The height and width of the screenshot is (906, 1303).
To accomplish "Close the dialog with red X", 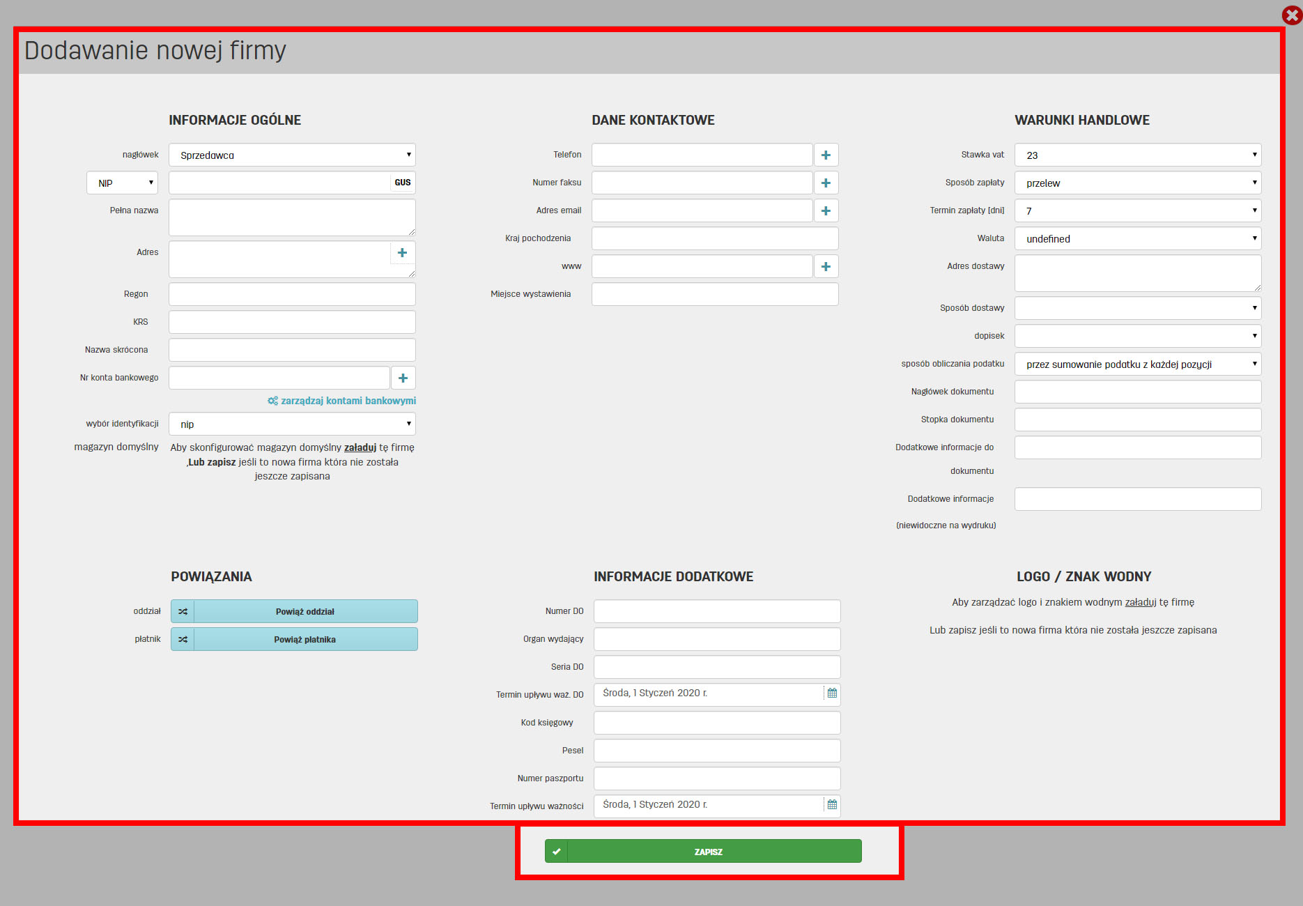I will tap(1291, 15).
